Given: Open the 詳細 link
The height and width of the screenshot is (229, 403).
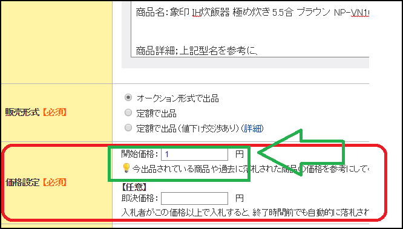Looking at the screenshot, I should click(252, 128).
